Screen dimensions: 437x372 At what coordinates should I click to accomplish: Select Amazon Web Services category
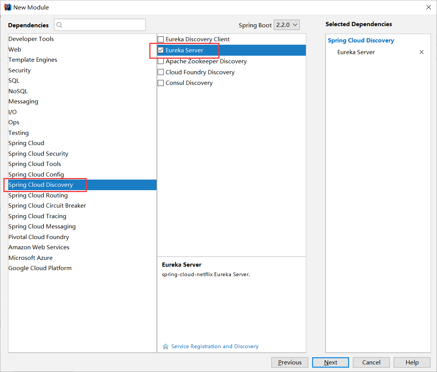coord(82,247)
